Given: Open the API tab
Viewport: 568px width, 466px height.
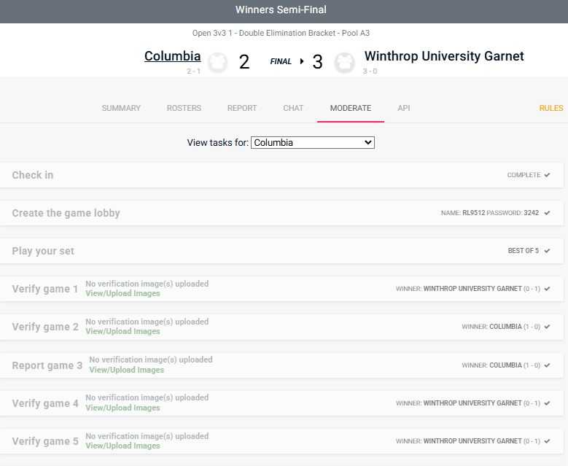Looking at the screenshot, I should (x=403, y=108).
